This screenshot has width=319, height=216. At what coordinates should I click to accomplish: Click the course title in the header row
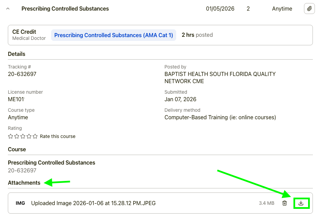point(65,9)
